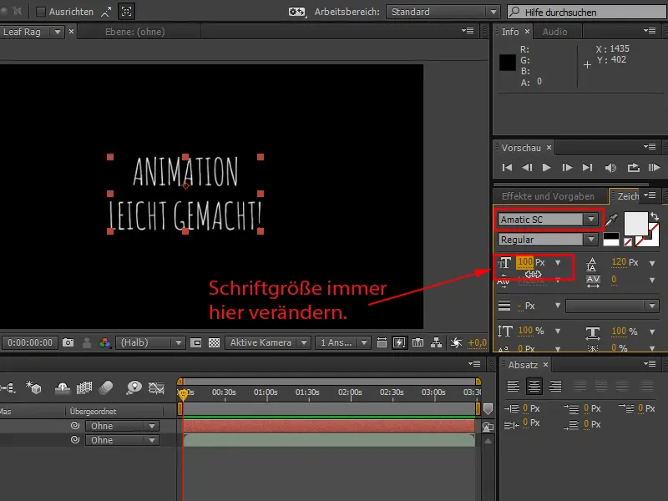
Task: Click the pixel aspect ratio correction icon
Action: pos(382,342)
